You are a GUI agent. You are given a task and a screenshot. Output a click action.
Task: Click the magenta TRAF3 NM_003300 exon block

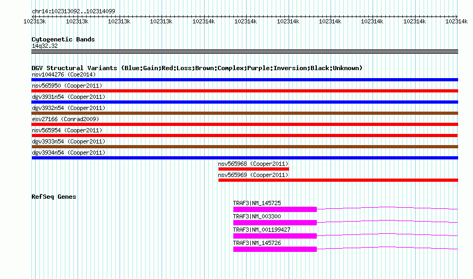coord(275,223)
